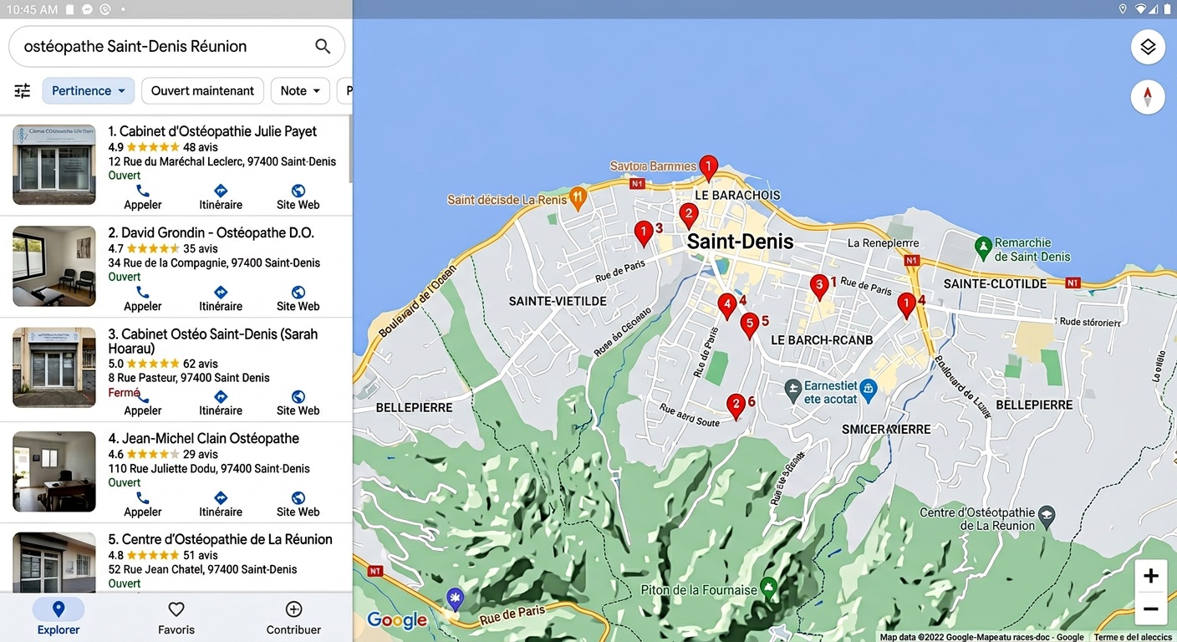Select result 1. Cabinet d'Ostéopathie Julie Payet
The height and width of the screenshot is (642, 1177).
(212, 131)
